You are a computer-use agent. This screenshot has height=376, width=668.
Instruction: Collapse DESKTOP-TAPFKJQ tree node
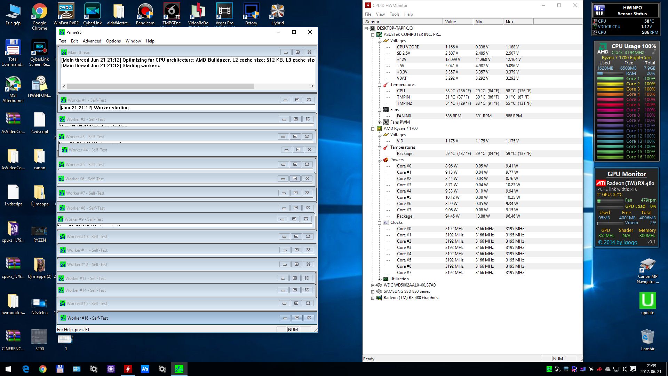[366, 28]
